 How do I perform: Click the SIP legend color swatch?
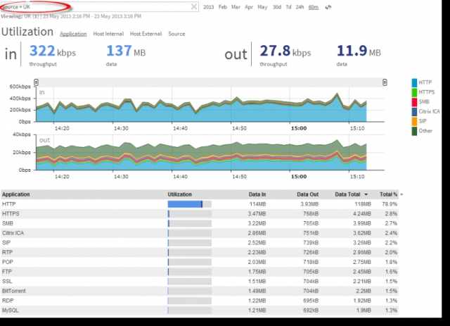tap(414, 121)
